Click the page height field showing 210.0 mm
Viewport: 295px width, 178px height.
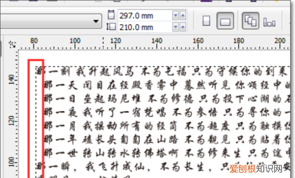(x=145, y=27)
